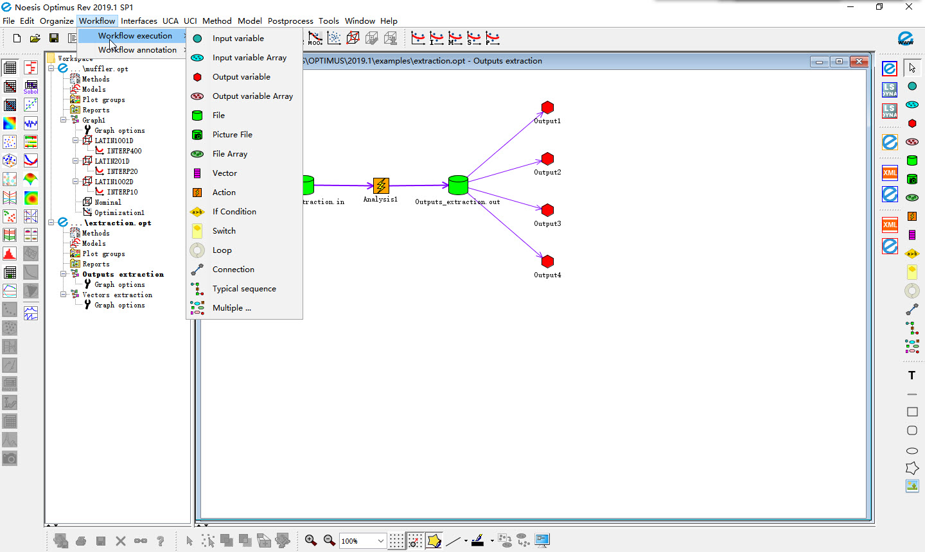This screenshot has width=925, height=552.
Task: Select the polygon annotation shape tool
Action: (x=912, y=469)
